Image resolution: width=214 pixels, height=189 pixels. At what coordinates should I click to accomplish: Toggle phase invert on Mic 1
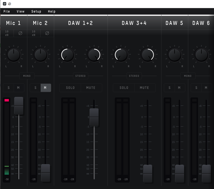(20, 33)
